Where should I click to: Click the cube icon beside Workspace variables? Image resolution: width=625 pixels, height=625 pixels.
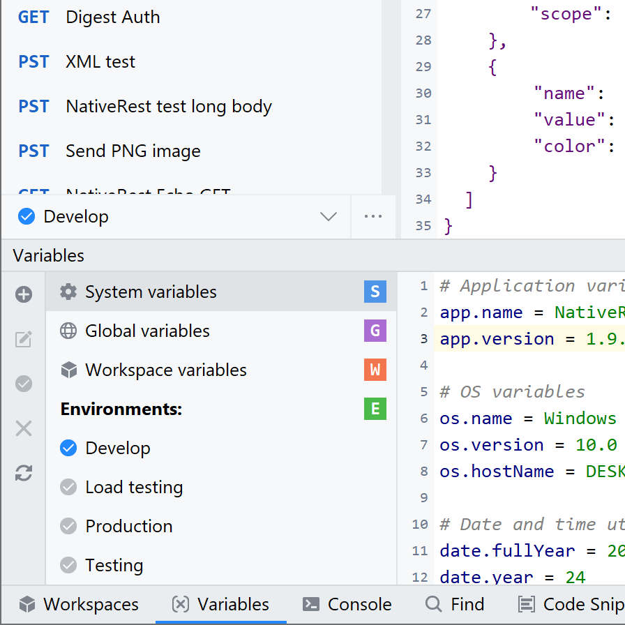point(68,370)
